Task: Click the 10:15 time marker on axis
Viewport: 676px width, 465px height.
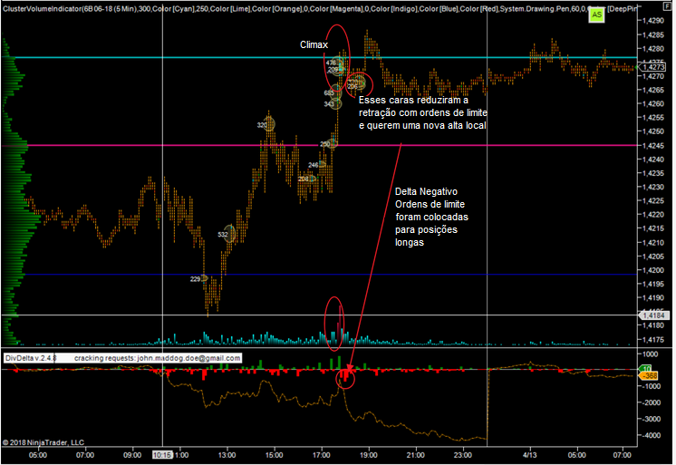Action: pos(162,454)
